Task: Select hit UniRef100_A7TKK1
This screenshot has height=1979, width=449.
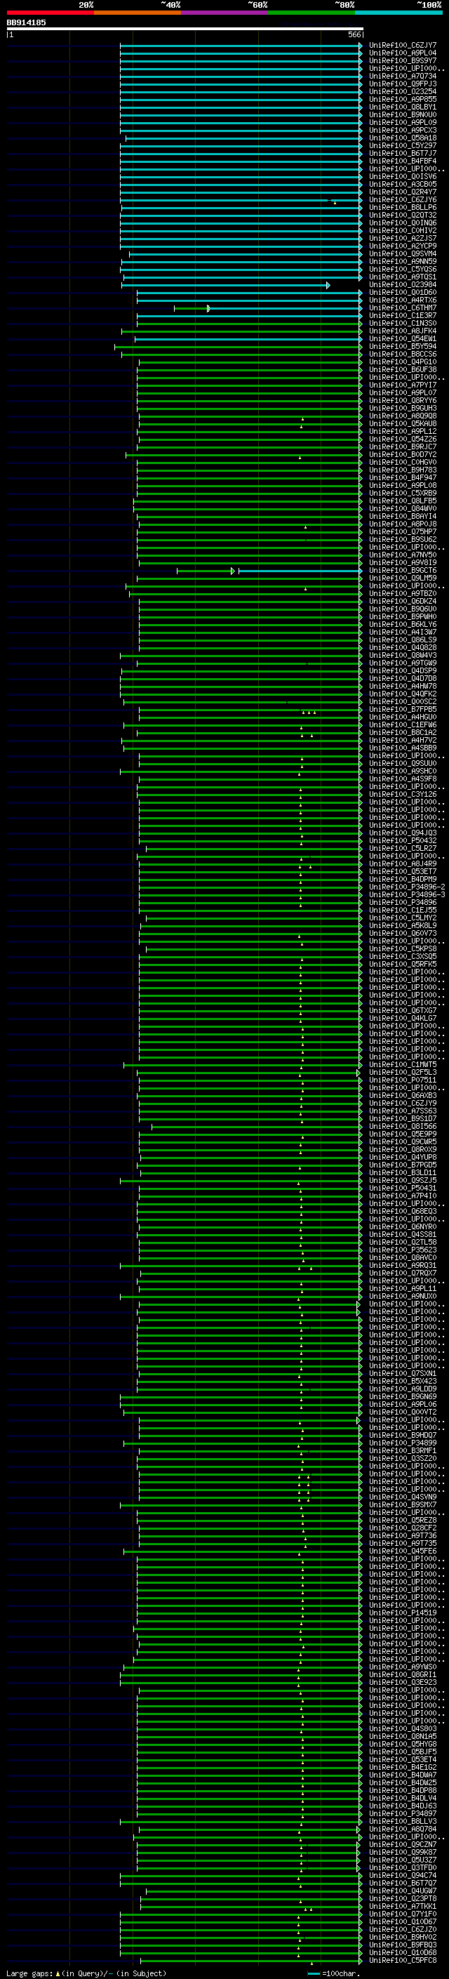Action: [402, 1906]
